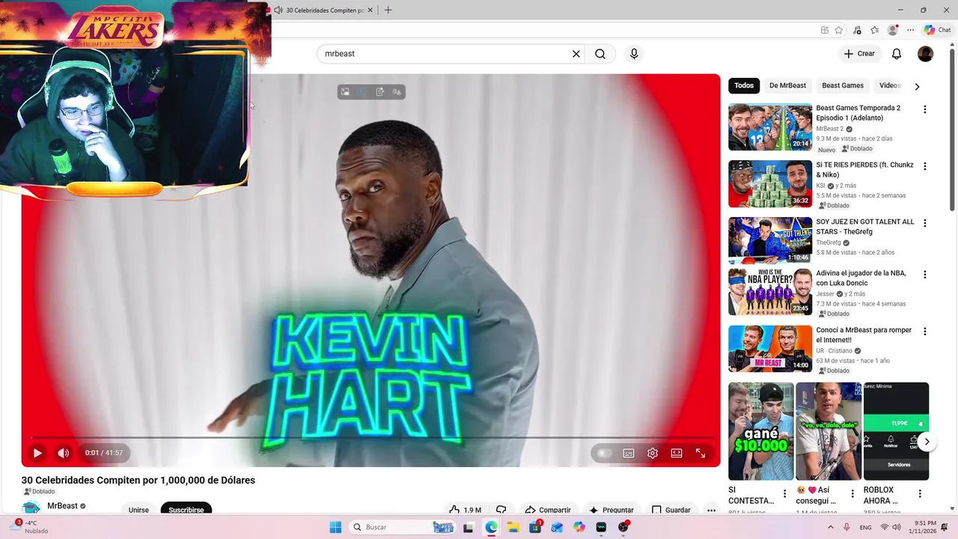Click the Edge profile avatar in the toolbar
This screenshot has height=539, width=958.
pos(893,30)
